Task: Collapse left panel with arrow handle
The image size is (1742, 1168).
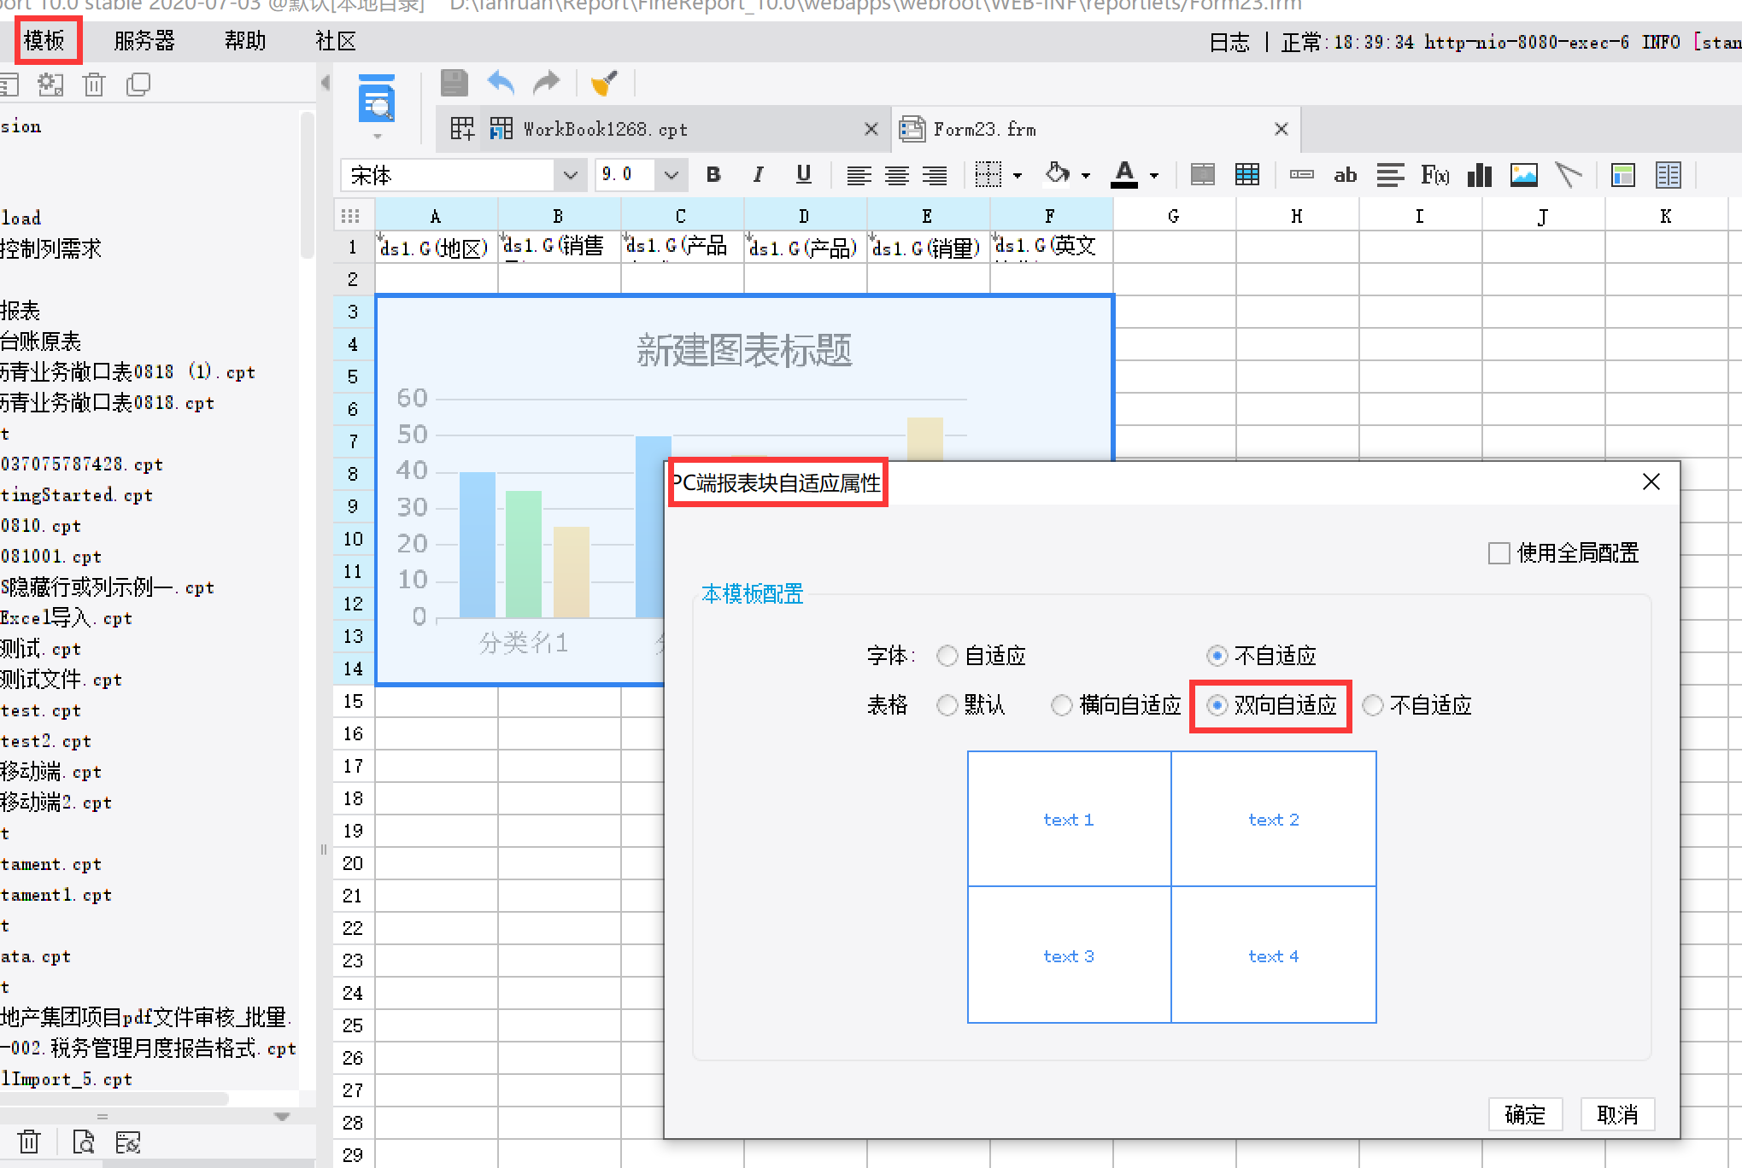Action: (326, 83)
